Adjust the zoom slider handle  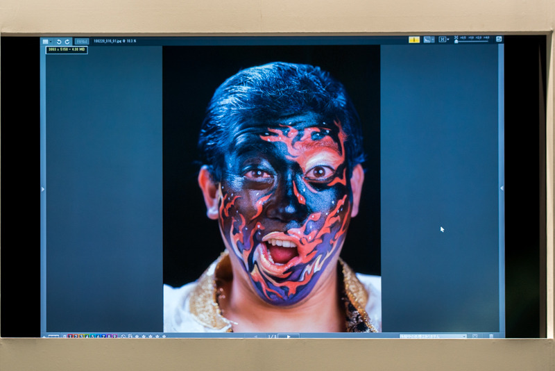pyautogui.click(x=456, y=42)
